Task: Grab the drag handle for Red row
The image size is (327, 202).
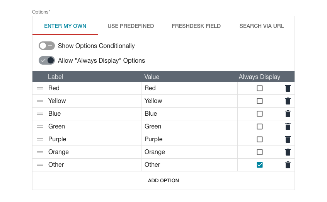Action: pos(40,88)
